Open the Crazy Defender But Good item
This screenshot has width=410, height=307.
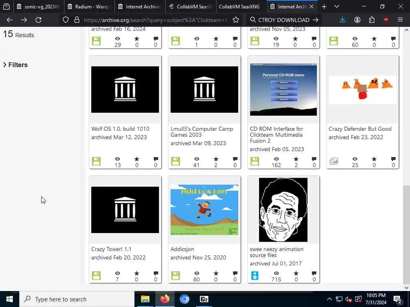pyautogui.click(x=360, y=129)
